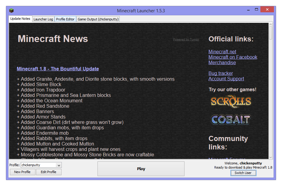Screen dimensions: 282x186
Task: Start the game with the Play button
Action: pos(141,169)
